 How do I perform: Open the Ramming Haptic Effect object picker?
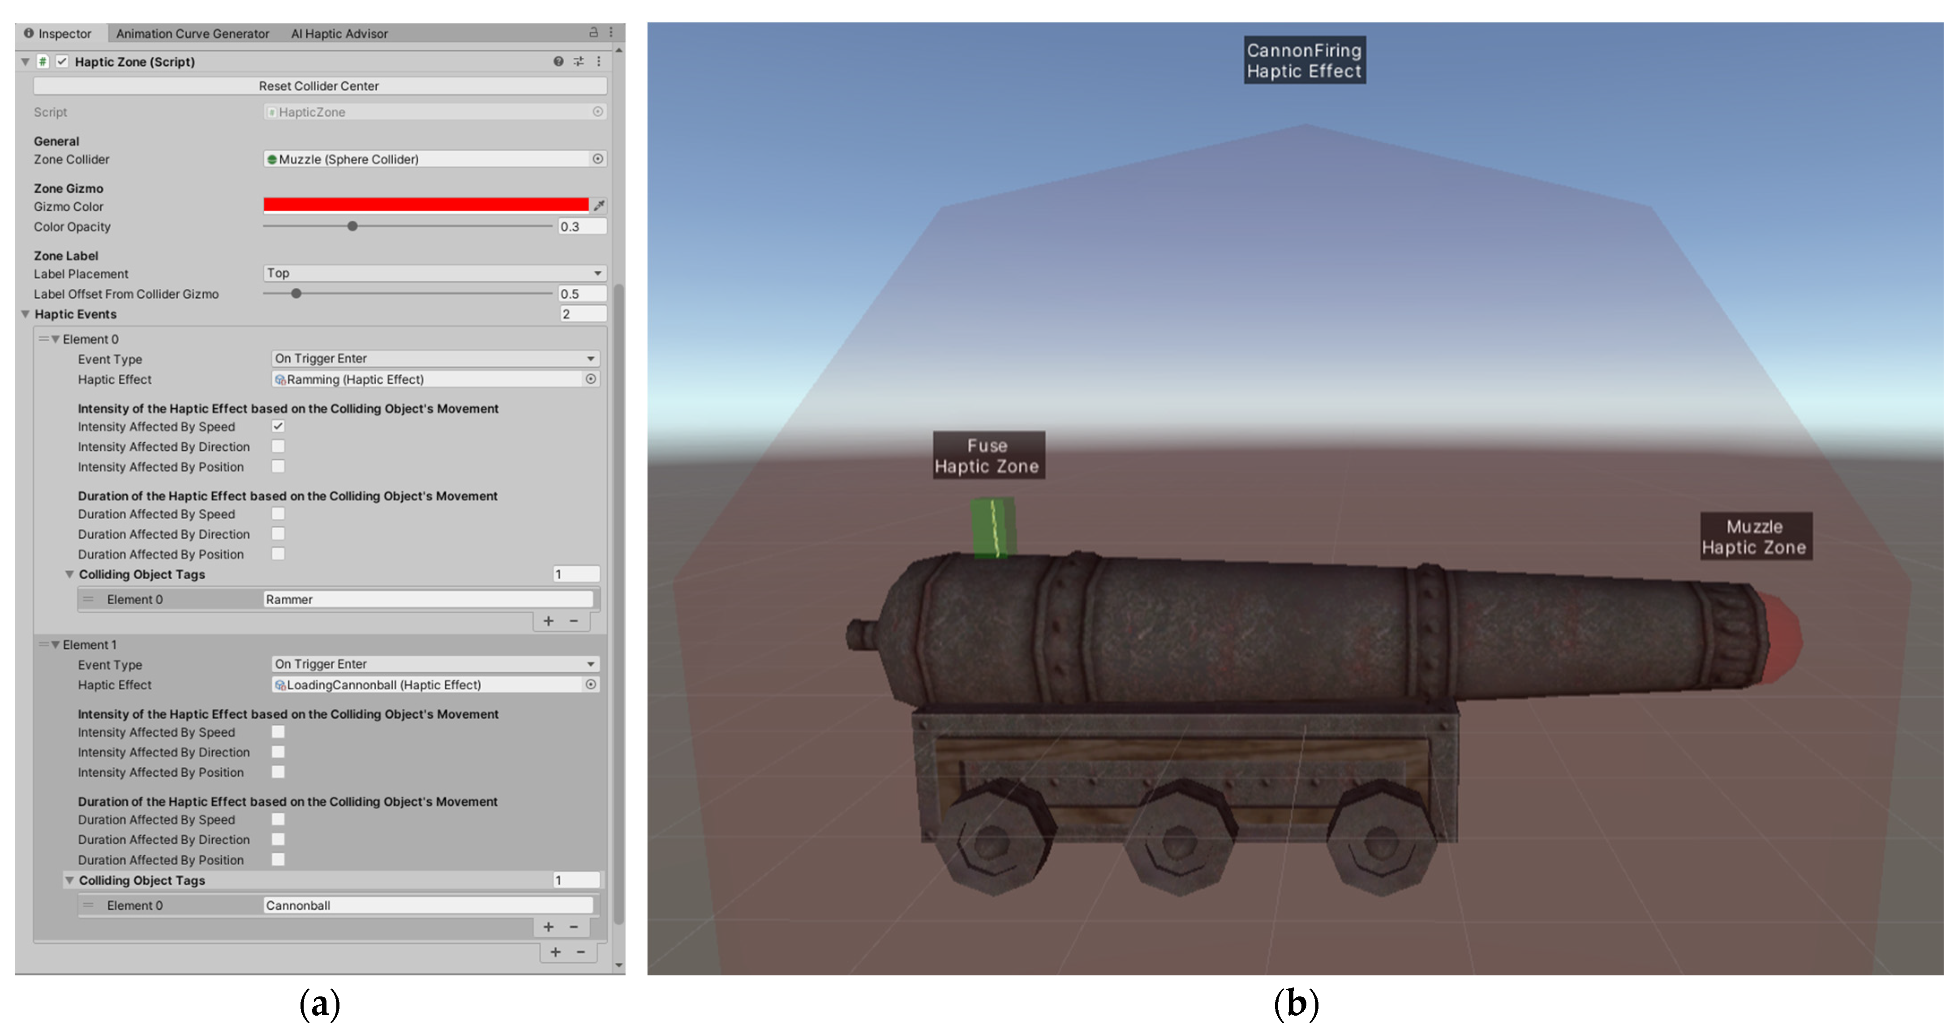[x=591, y=379]
